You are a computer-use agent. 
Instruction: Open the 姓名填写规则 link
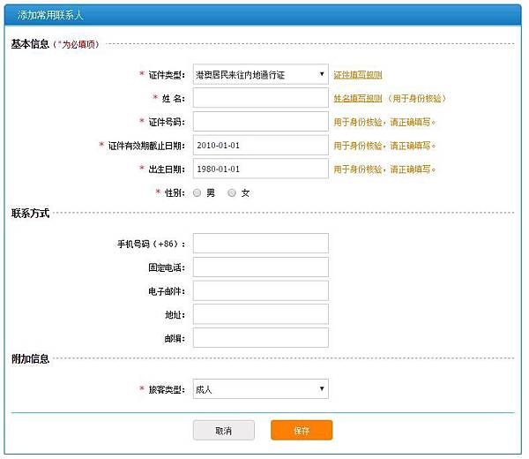(358, 99)
